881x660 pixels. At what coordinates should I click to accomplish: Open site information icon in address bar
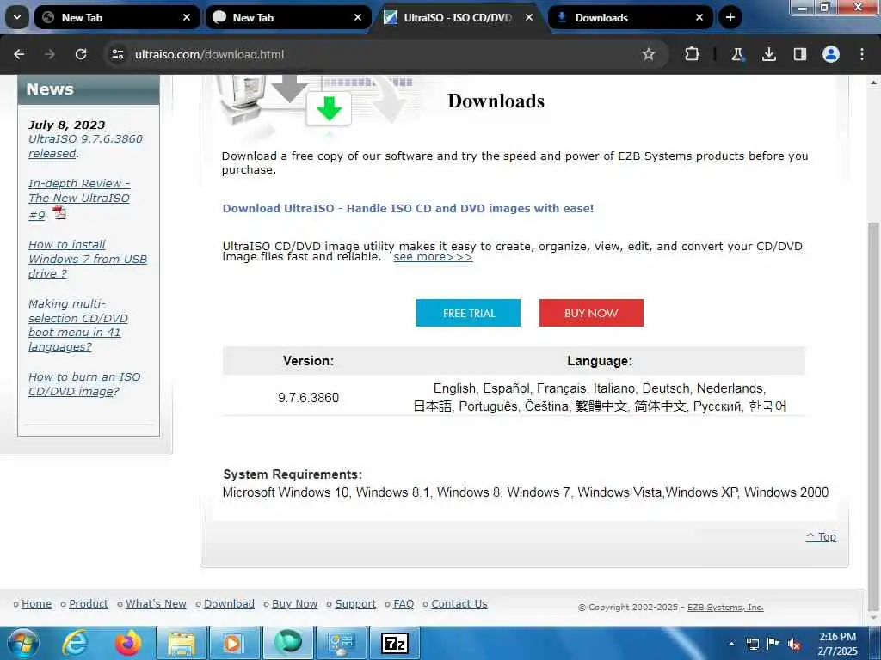[117, 54]
